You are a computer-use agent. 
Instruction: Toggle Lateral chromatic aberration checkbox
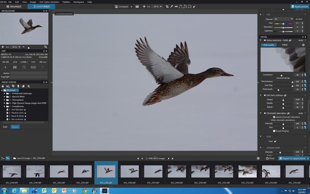click(274, 117)
